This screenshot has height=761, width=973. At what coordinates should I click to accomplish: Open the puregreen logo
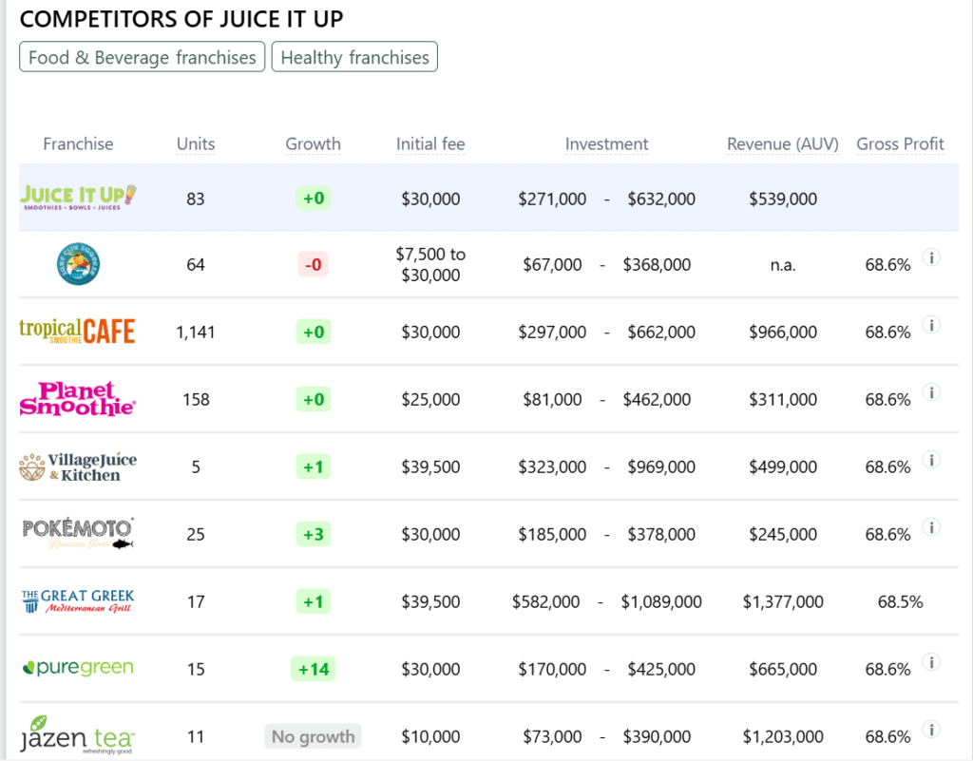click(78, 667)
